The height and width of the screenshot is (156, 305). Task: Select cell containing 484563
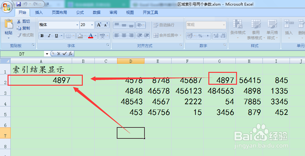pyautogui.click(x=219, y=91)
